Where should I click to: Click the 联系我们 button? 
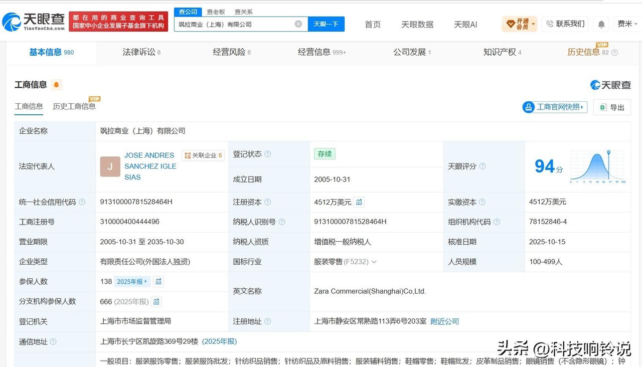565,24
